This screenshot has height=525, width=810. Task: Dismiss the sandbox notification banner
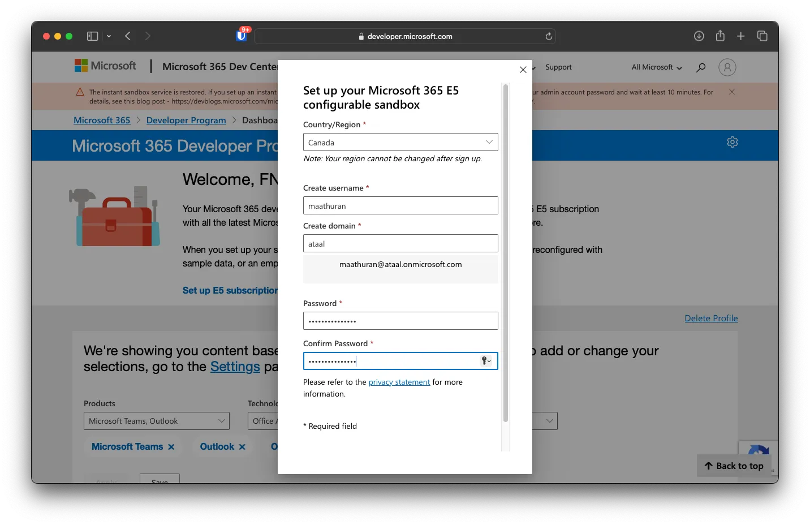point(732,92)
